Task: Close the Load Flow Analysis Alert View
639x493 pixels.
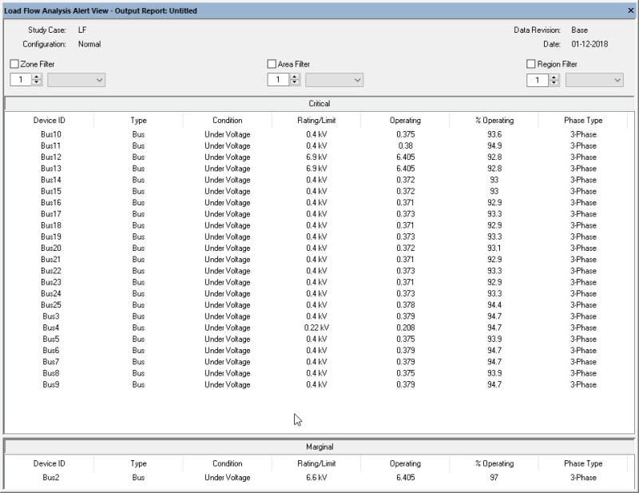Action: pos(631,10)
